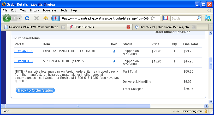
Task: Open the URL bar history dropdown
Action: click(158, 18)
